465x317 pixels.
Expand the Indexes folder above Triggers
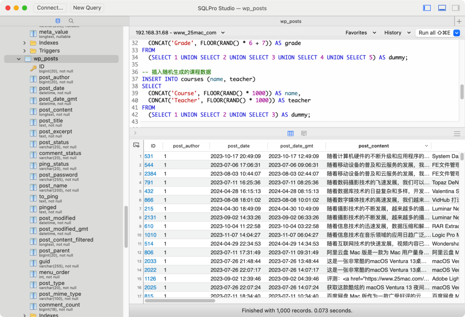pyautogui.click(x=24, y=43)
